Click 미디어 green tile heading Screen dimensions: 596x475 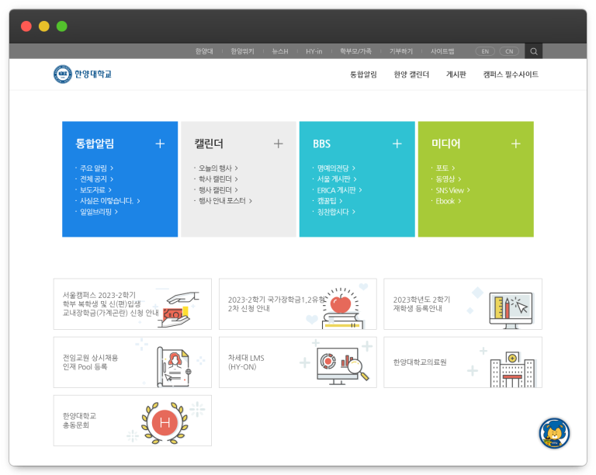446,144
